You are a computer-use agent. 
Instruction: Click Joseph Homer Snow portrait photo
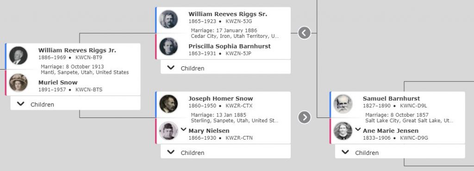(168, 104)
